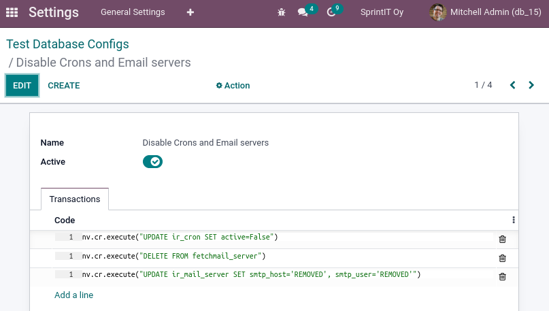Delete the ir_cron UPDATE transaction line

pyautogui.click(x=503, y=239)
